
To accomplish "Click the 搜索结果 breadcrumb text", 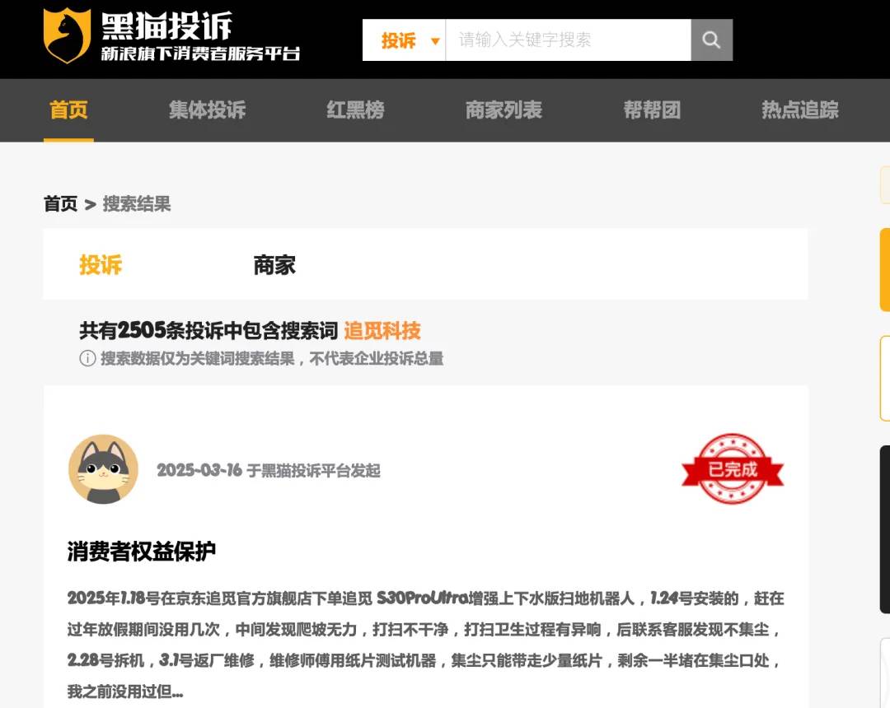I will pyautogui.click(x=137, y=203).
